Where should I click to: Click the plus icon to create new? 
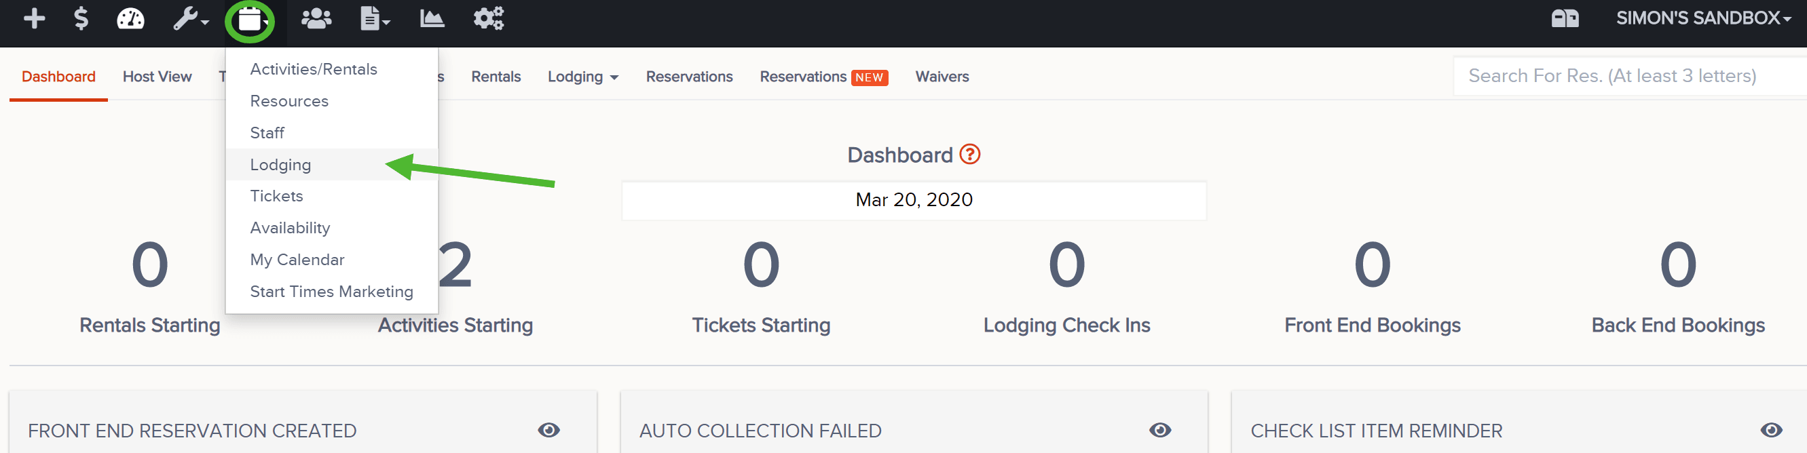[34, 19]
